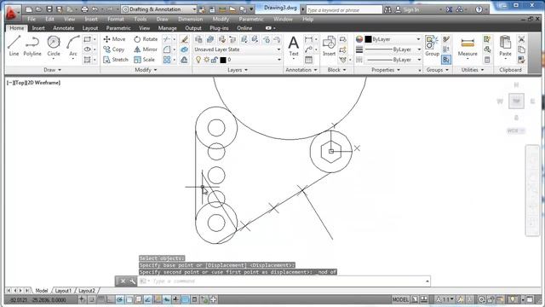
Task: Open the Parametric menu
Action: 251,19
